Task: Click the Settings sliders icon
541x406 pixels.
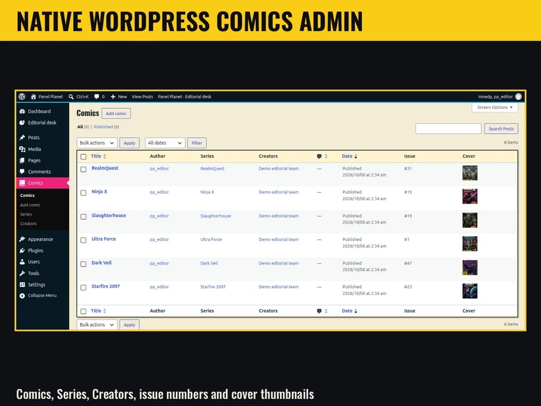Action: click(x=23, y=284)
